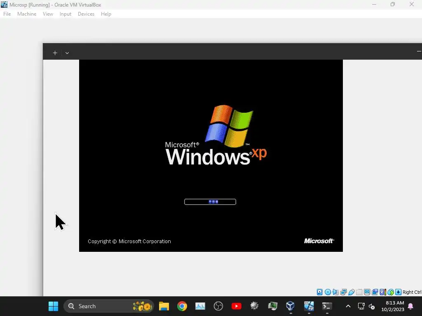This screenshot has height=316, width=422.
Task: Click the Windows XP boot progress bar
Action: [210, 202]
